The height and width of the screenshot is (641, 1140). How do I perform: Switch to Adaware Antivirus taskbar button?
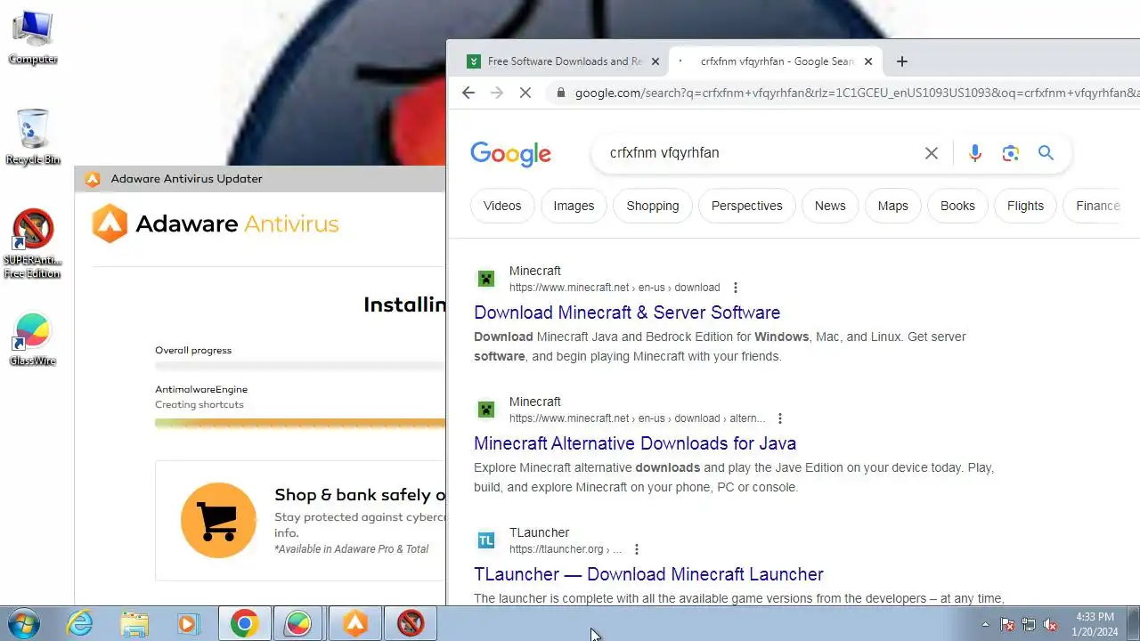coord(355,624)
